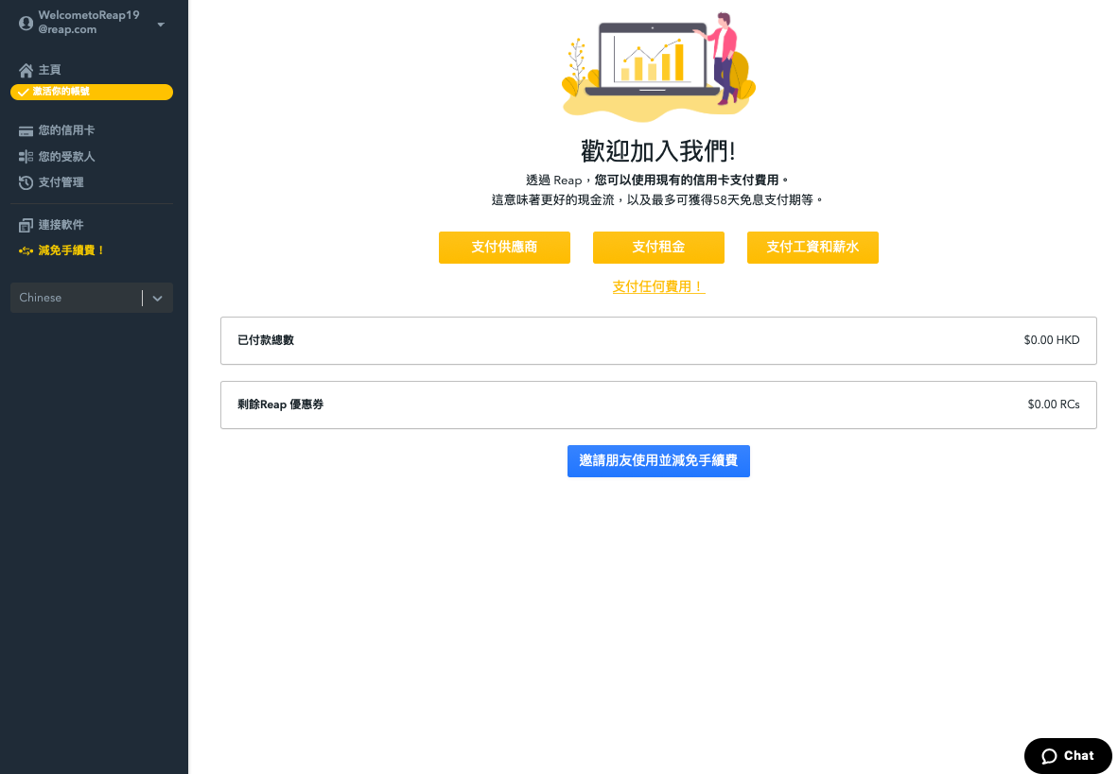Open 您的受款人 menu item
The width and height of the screenshot is (1118, 774).
point(65,157)
